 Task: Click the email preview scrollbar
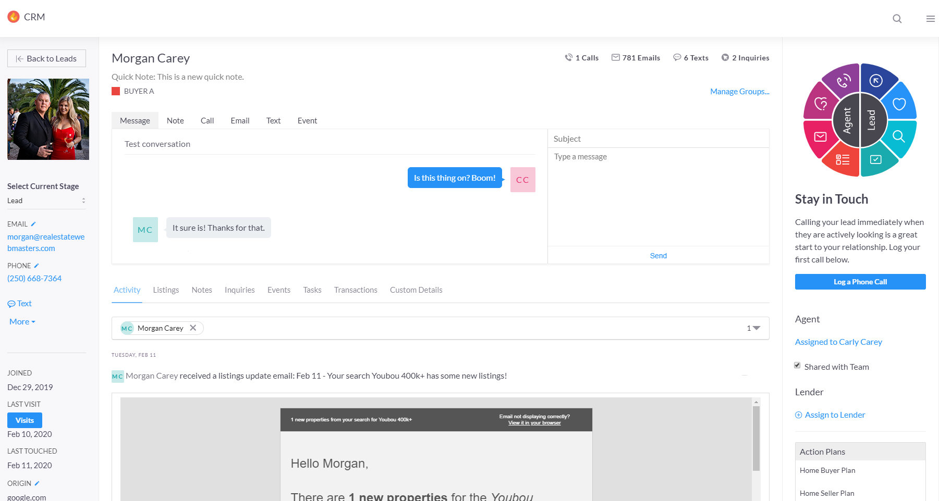point(756,439)
